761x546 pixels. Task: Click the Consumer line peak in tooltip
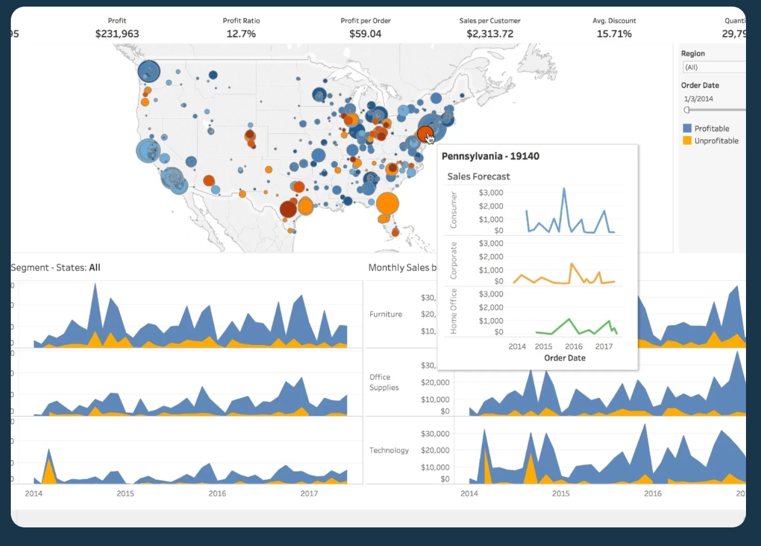(x=564, y=189)
